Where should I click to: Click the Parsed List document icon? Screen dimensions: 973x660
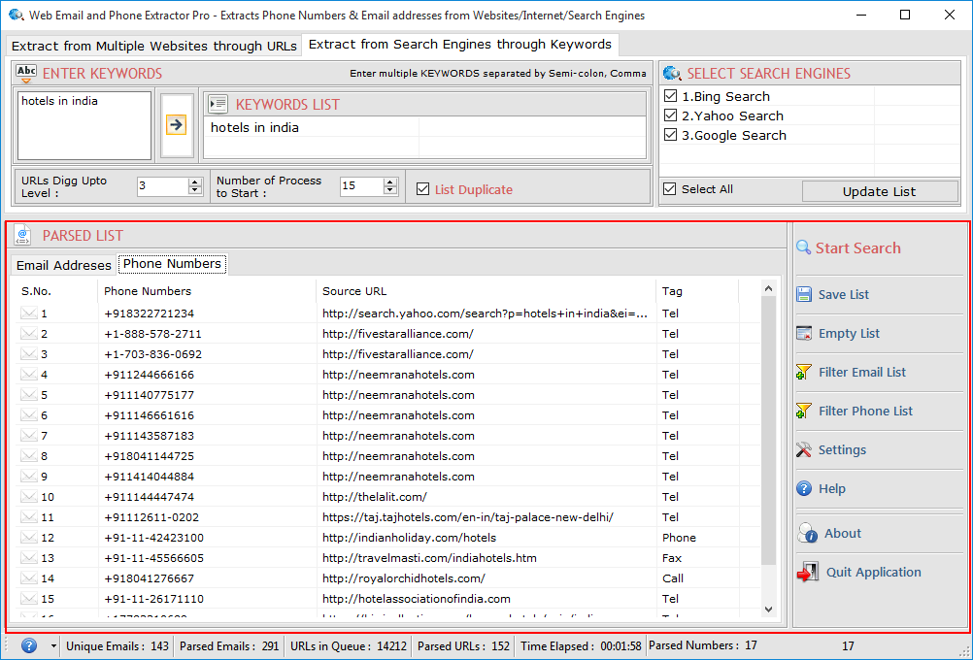pyautogui.click(x=23, y=235)
